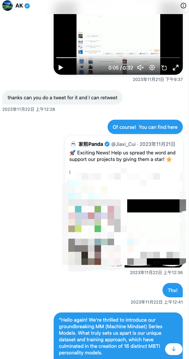Seek along the video progress bar
This screenshot has width=189, height=359.
[118, 58]
